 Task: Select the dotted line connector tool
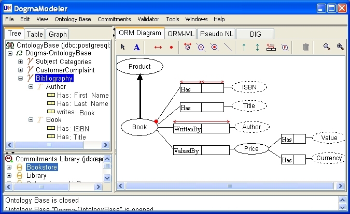click(x=228, y=47)
